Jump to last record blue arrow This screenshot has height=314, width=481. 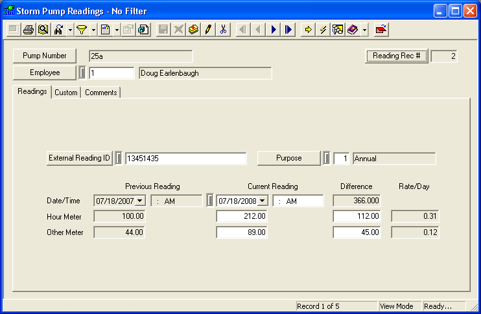288,30
